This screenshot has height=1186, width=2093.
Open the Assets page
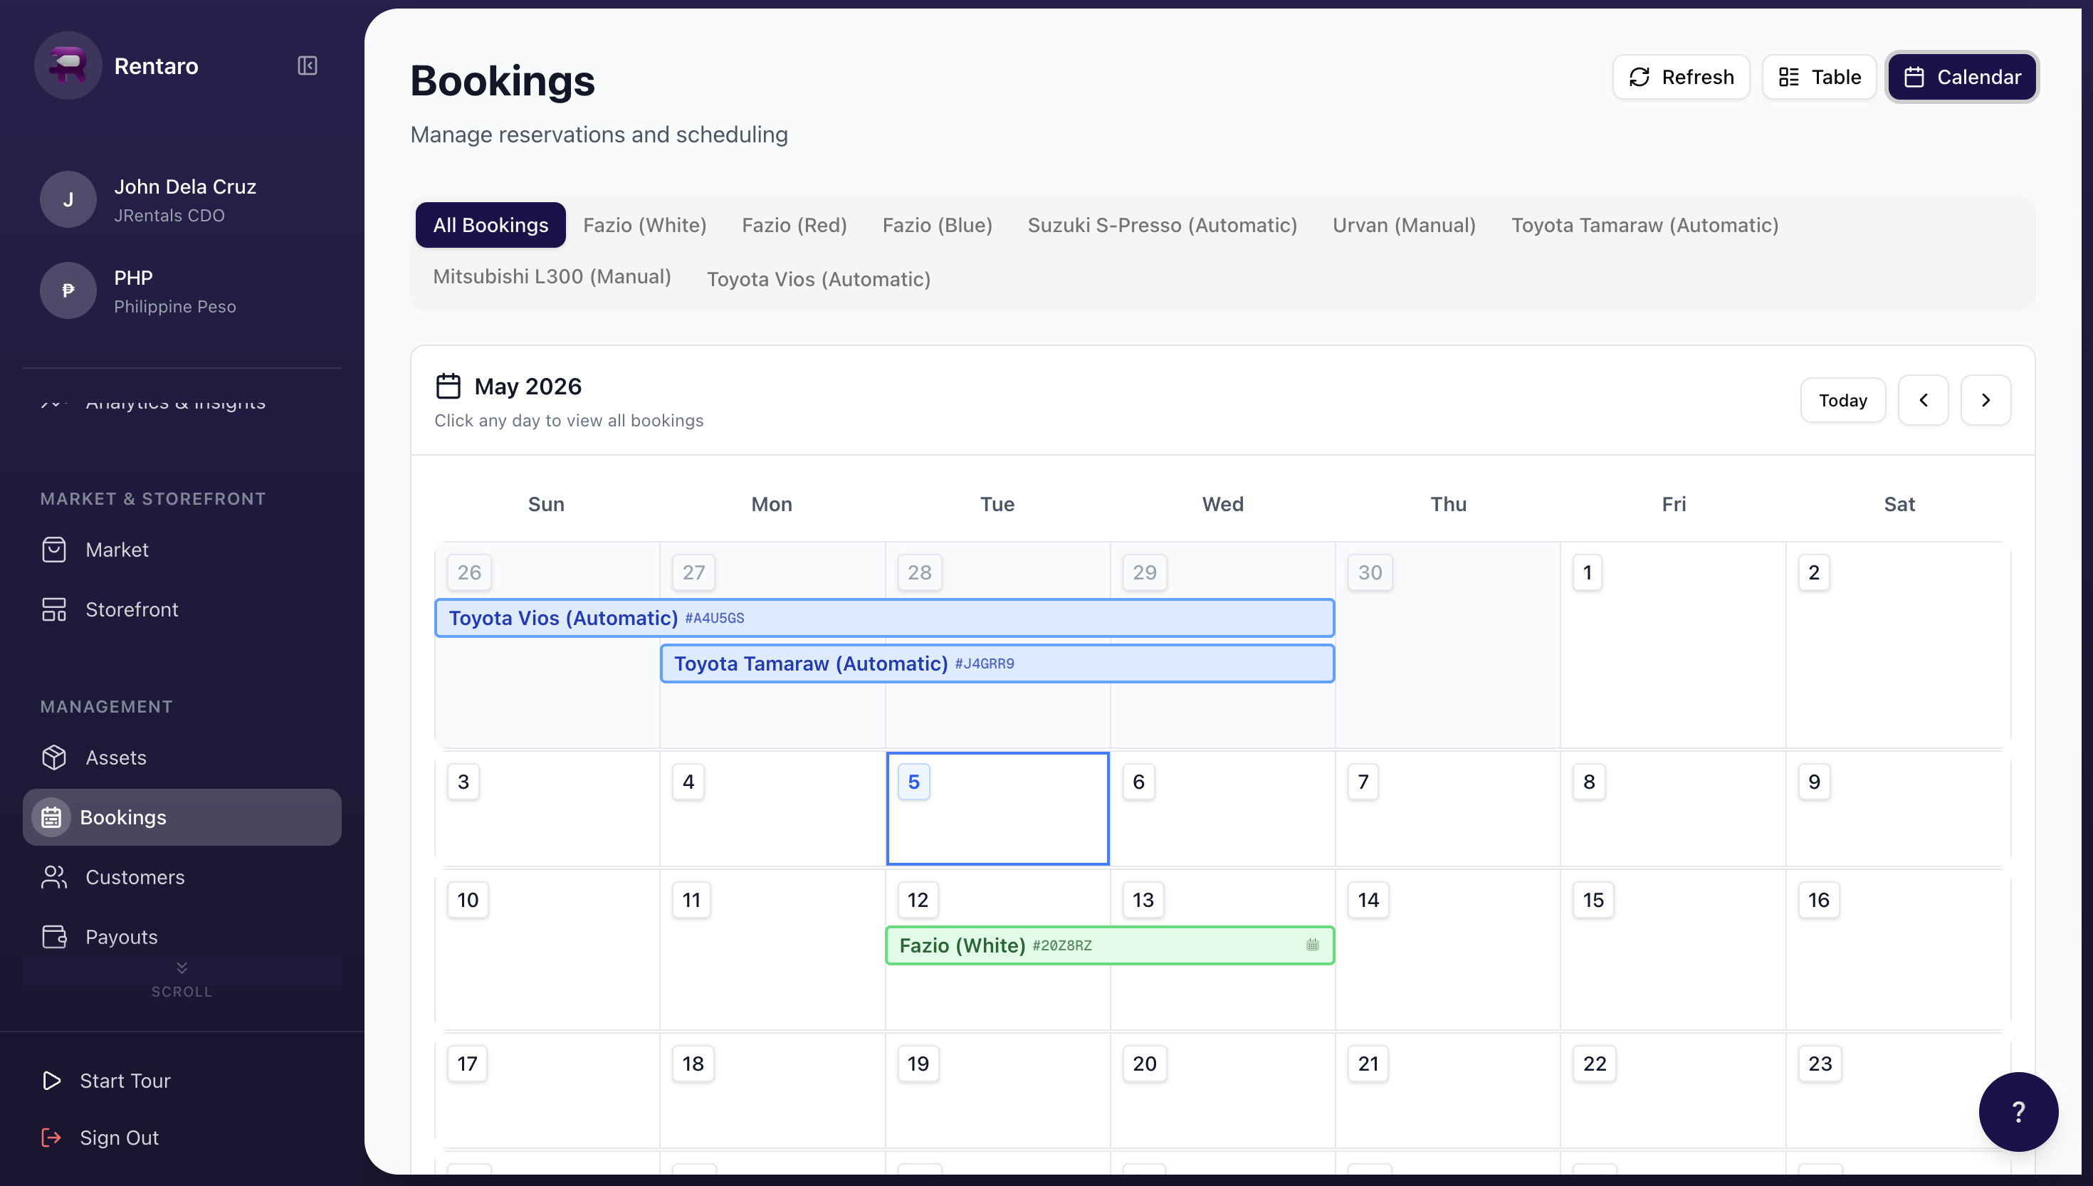(115, 757)
